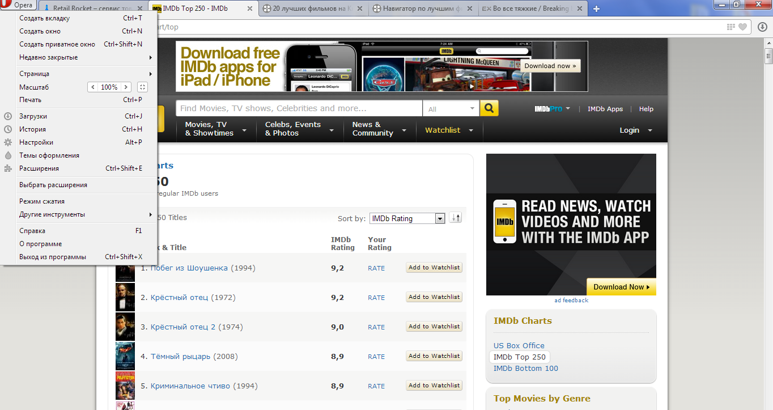Viewport: 773px width, 410px height.
Task: Open 'IMDb Bottom 100' chart link
Action: coord(526,368)
